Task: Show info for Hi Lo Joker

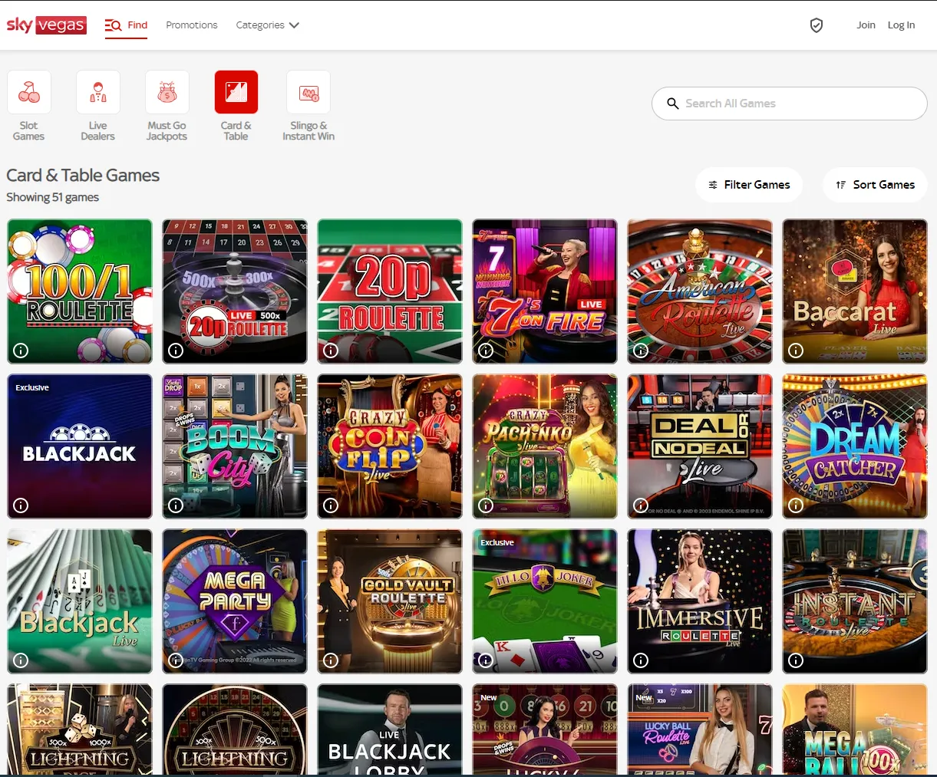Action: point(486,660)
